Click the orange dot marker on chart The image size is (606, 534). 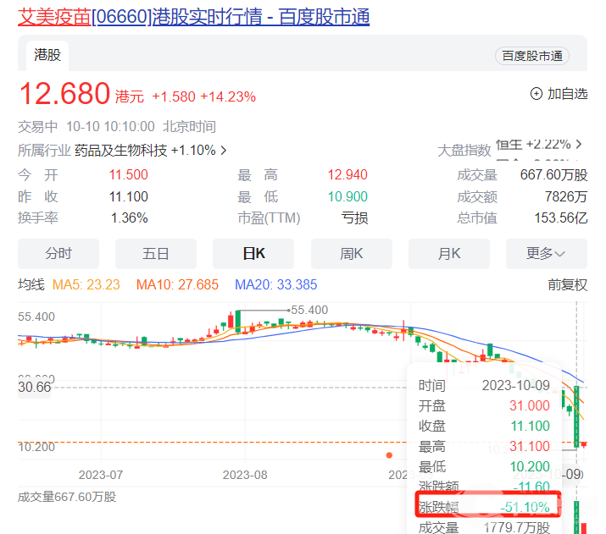[x=389, y=455]
